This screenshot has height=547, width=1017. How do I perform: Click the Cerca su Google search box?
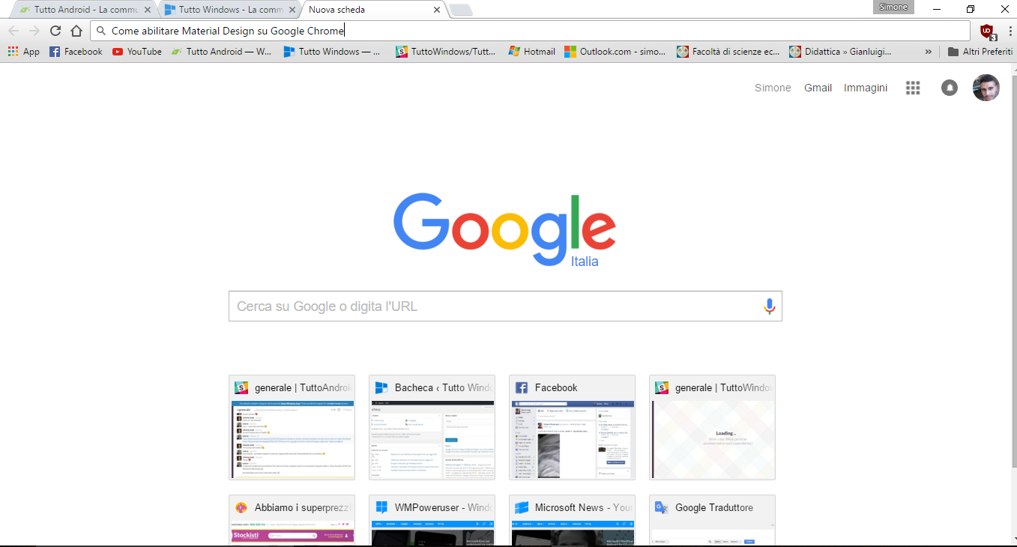click(505, 306)
